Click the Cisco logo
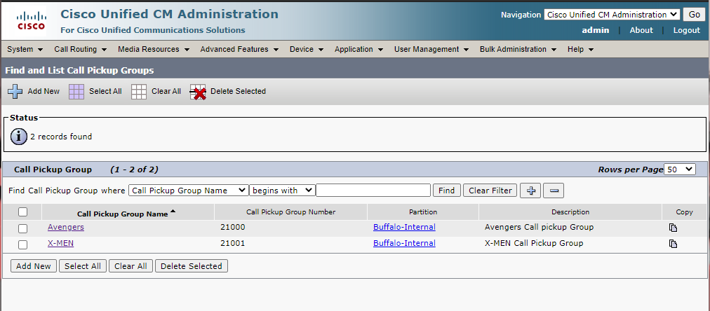Image resolution: width=710 pixels, height=311 pixels. (32, 21)
